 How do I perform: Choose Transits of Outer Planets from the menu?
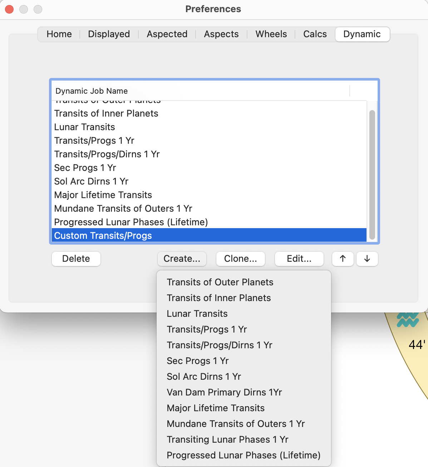220,282
